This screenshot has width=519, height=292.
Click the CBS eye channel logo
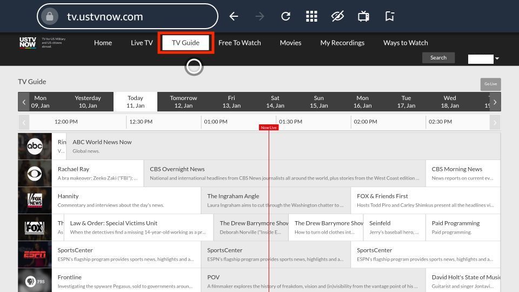[35, 174]
